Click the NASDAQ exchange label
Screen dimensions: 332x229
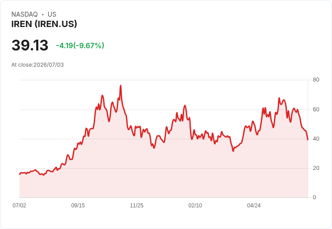(24, 14)
